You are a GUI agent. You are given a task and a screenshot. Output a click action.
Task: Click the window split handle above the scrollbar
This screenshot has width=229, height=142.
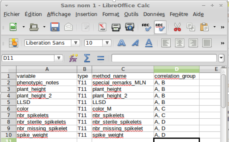pos(224,67)
